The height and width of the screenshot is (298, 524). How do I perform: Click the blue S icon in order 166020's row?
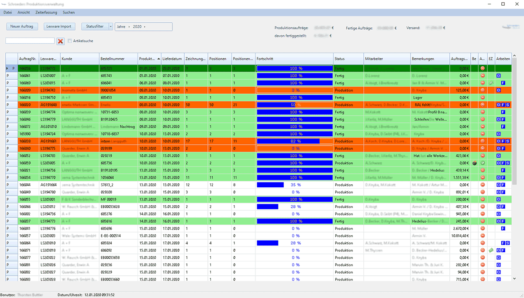click(508, 105)
